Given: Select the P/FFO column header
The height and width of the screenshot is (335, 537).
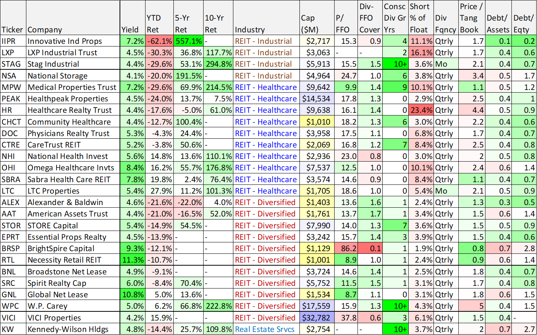Looking at the screenshot, I should coord(346,18).
